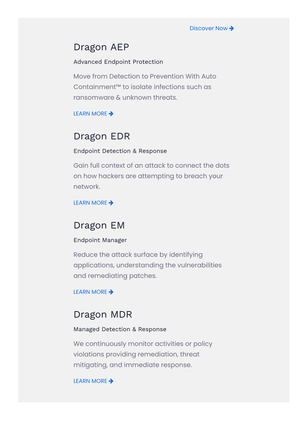Click the Managed Detection & Response subtitle

point(120,329)
